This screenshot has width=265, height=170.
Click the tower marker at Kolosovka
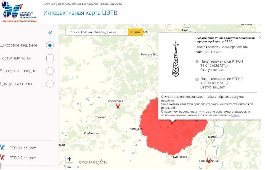coord(118,106)
